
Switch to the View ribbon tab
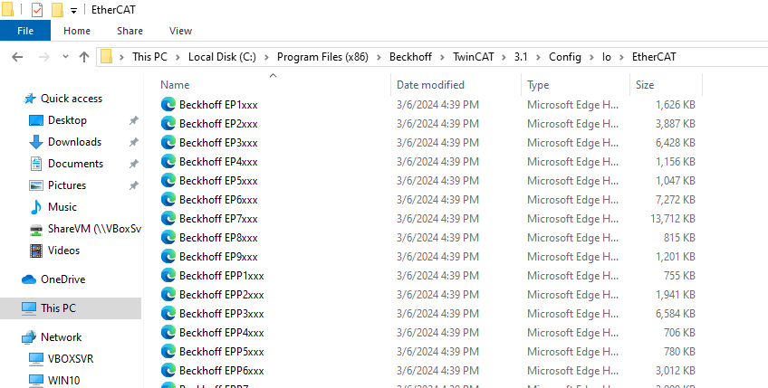click(180, 31)
